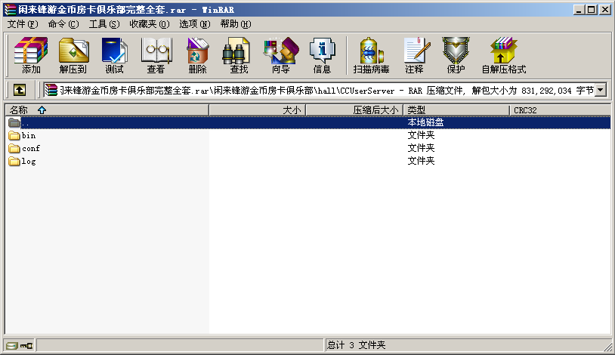Launch the Wizard (向导) icon

click(x=280, y=55)
